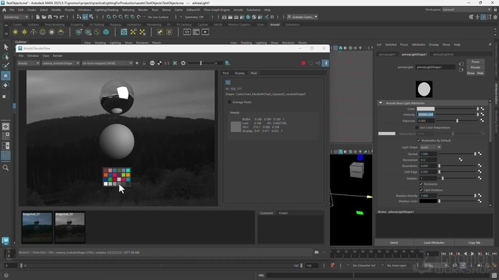Open the Graham Cunni... account dropdown

(x=302, y=17)
